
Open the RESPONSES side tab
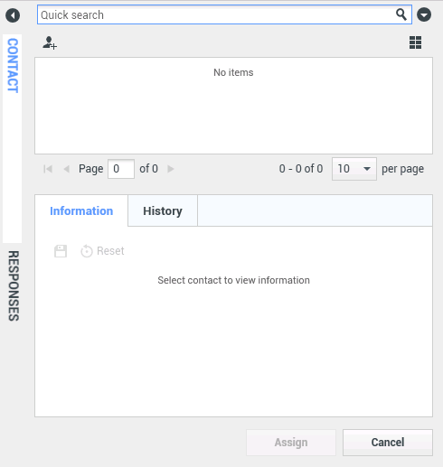click(13, 285)
